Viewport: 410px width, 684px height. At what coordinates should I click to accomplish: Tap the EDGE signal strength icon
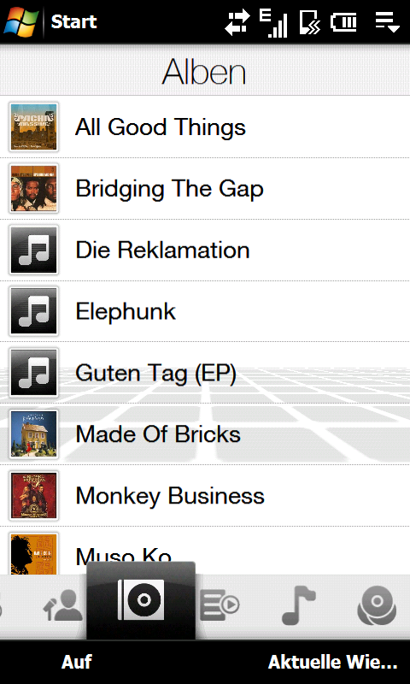click(273, 23)
